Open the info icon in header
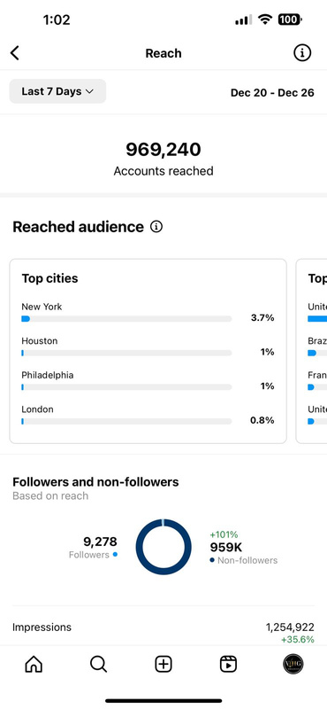The width and height of the screenshot is (327, 709). click(302, 53)
